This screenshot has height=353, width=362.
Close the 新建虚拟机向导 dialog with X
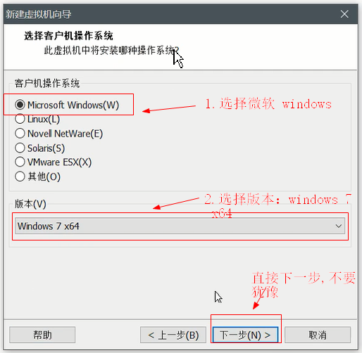point(344,14)
